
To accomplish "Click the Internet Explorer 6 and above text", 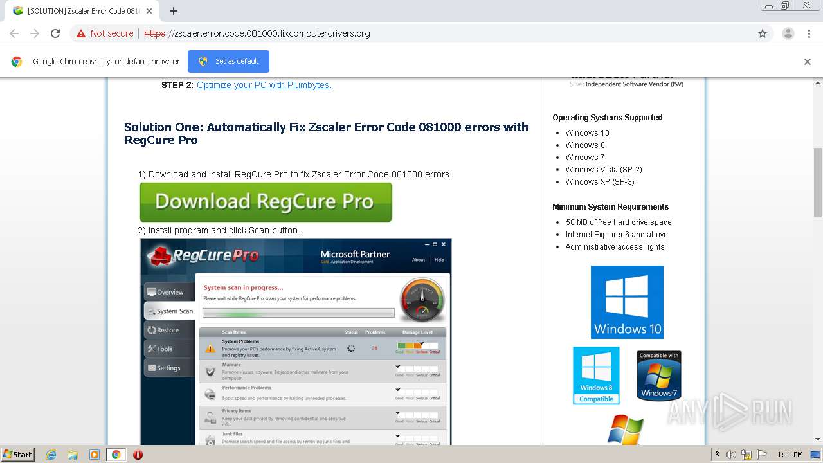I will (x=617, y=235).
